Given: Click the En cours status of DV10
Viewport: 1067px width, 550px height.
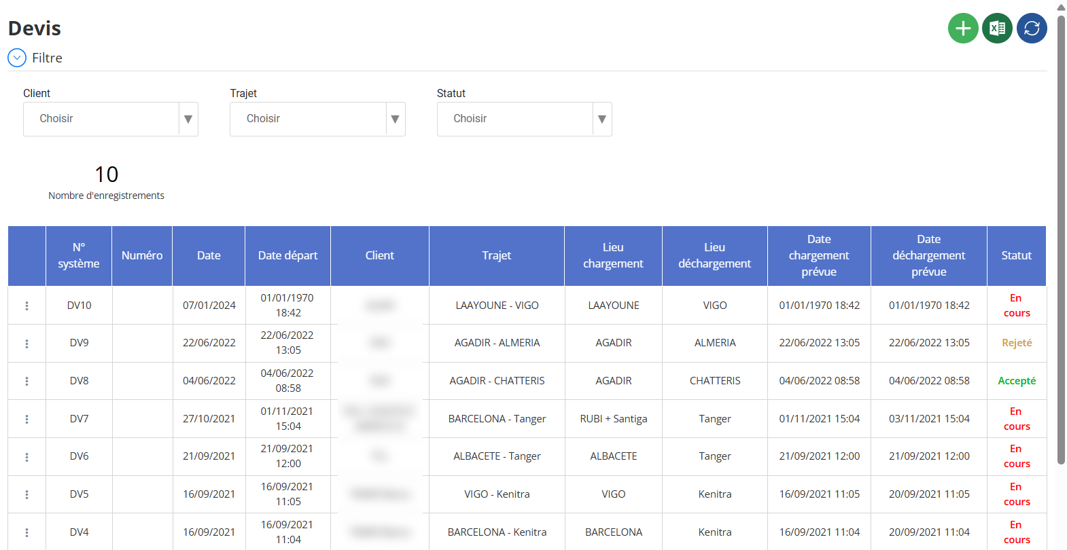Looking at the screenshot, I should (x=1017, y=306).
